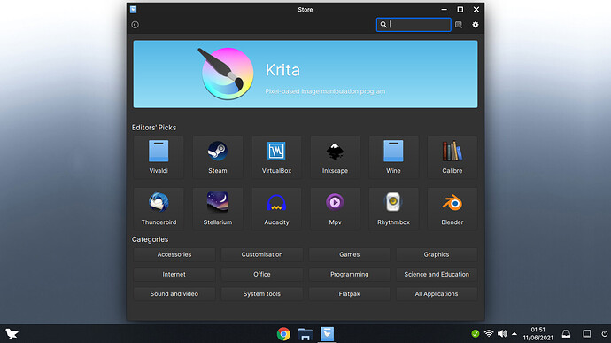611x343 pixels.
Task: Open the System tools category
Action: coord(262,294)
